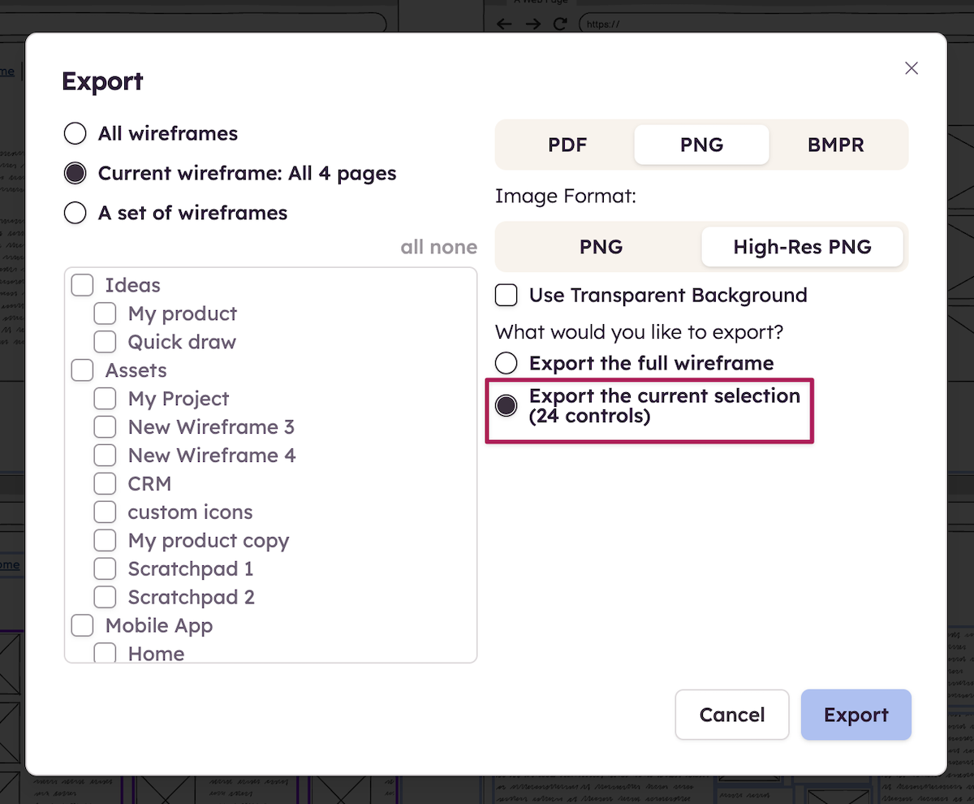
Task: Close the Export dialog with X
Action: [912, 68]
